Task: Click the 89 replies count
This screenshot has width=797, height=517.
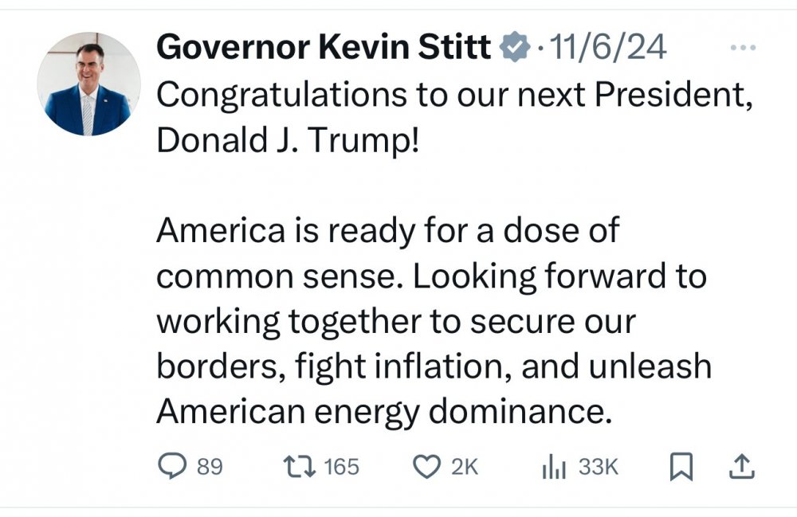Action: tap(210, 467)
